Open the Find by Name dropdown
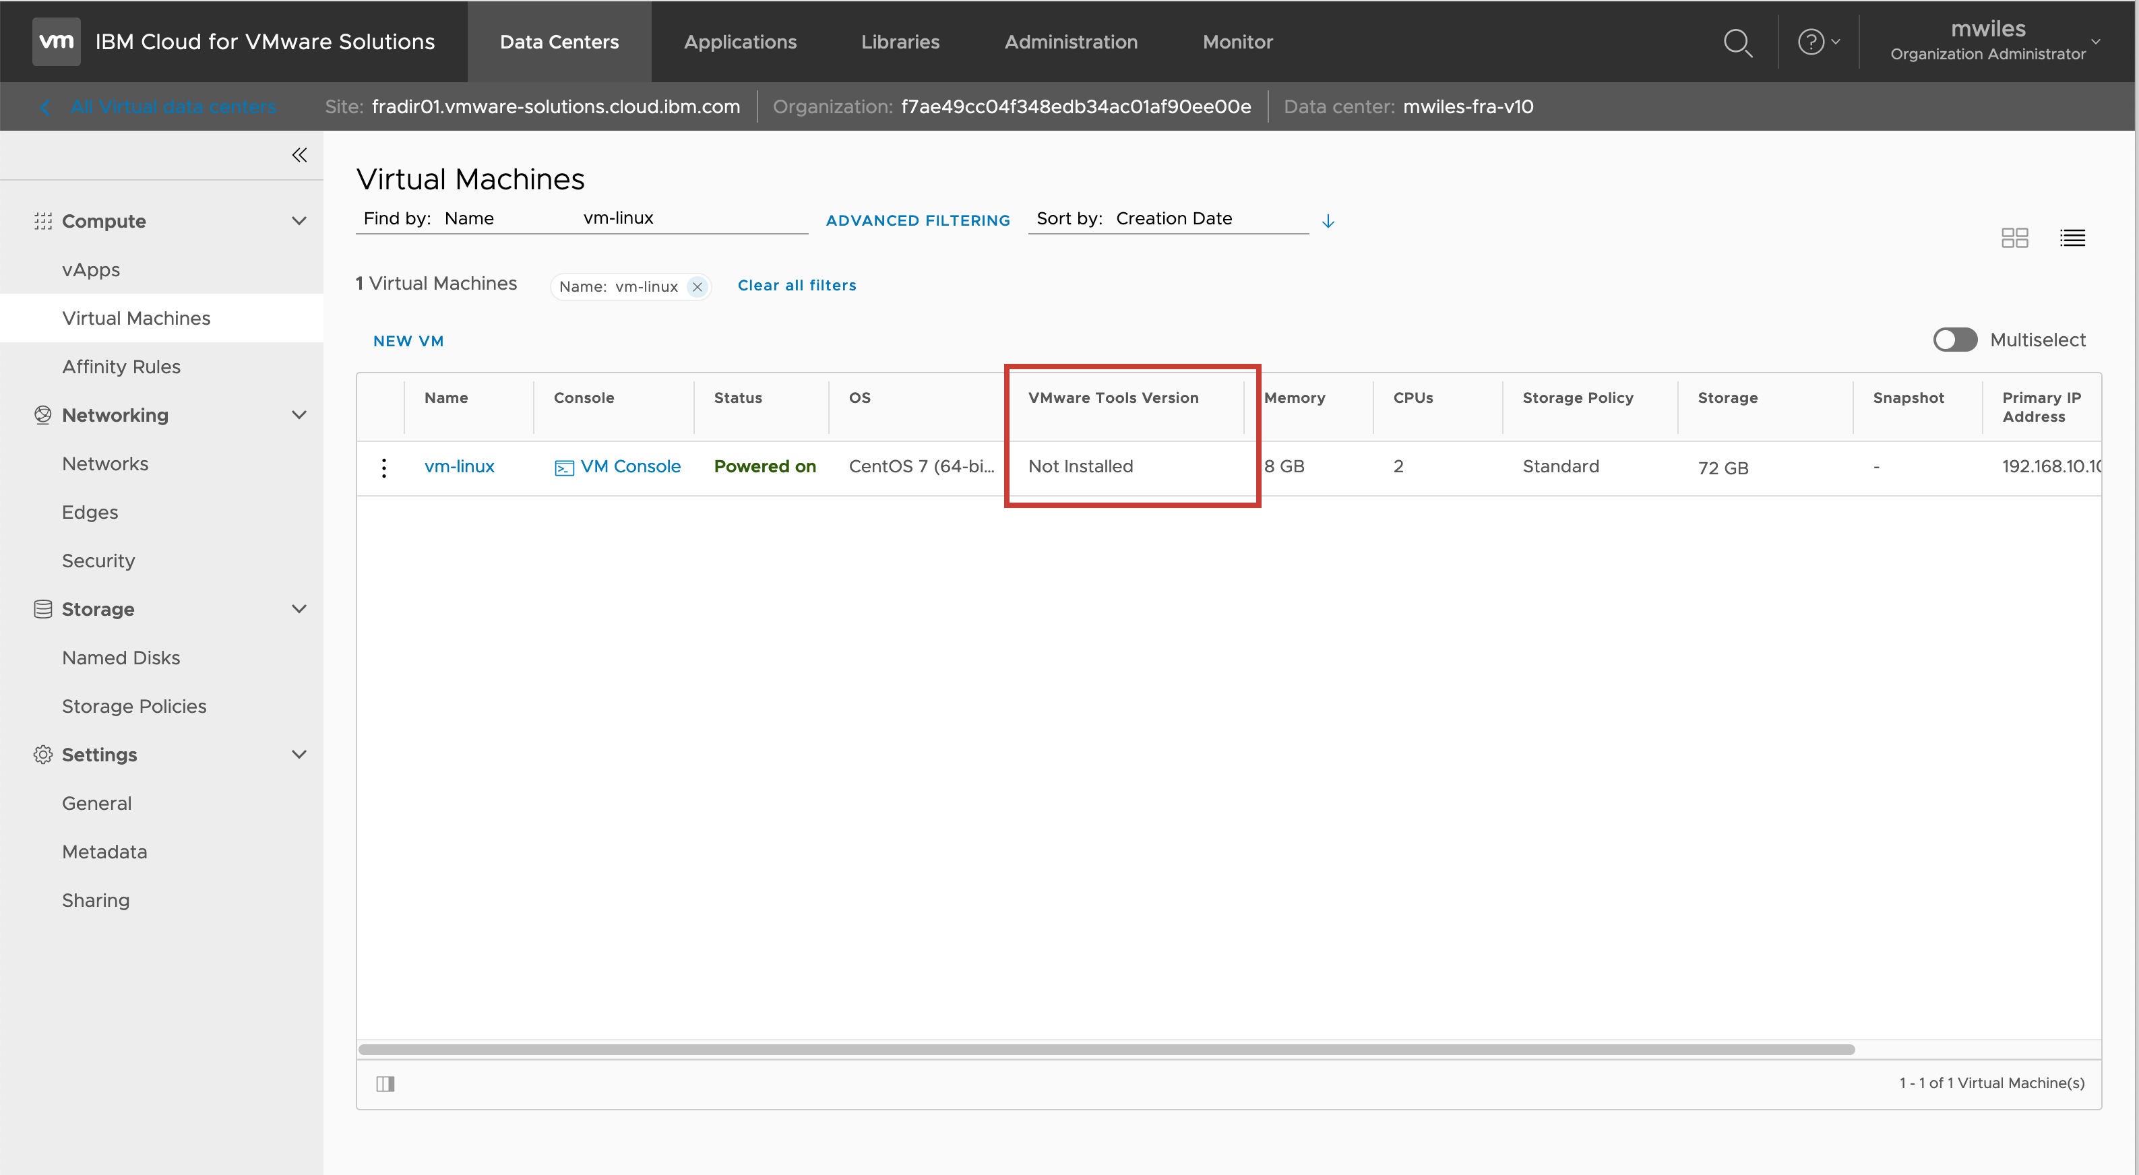The image size is (2139, 1175). point(469,218)
